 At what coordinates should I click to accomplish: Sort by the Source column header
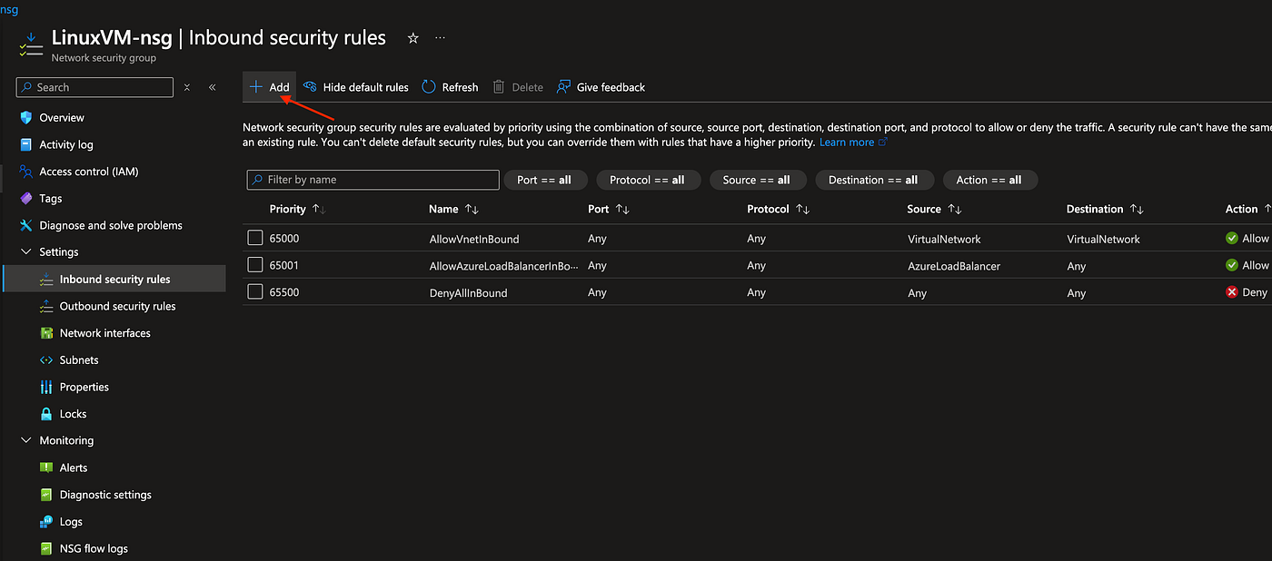(x=934, y=209)
